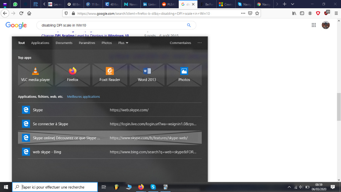Open Firefox from the taskbar

(141, 187)
